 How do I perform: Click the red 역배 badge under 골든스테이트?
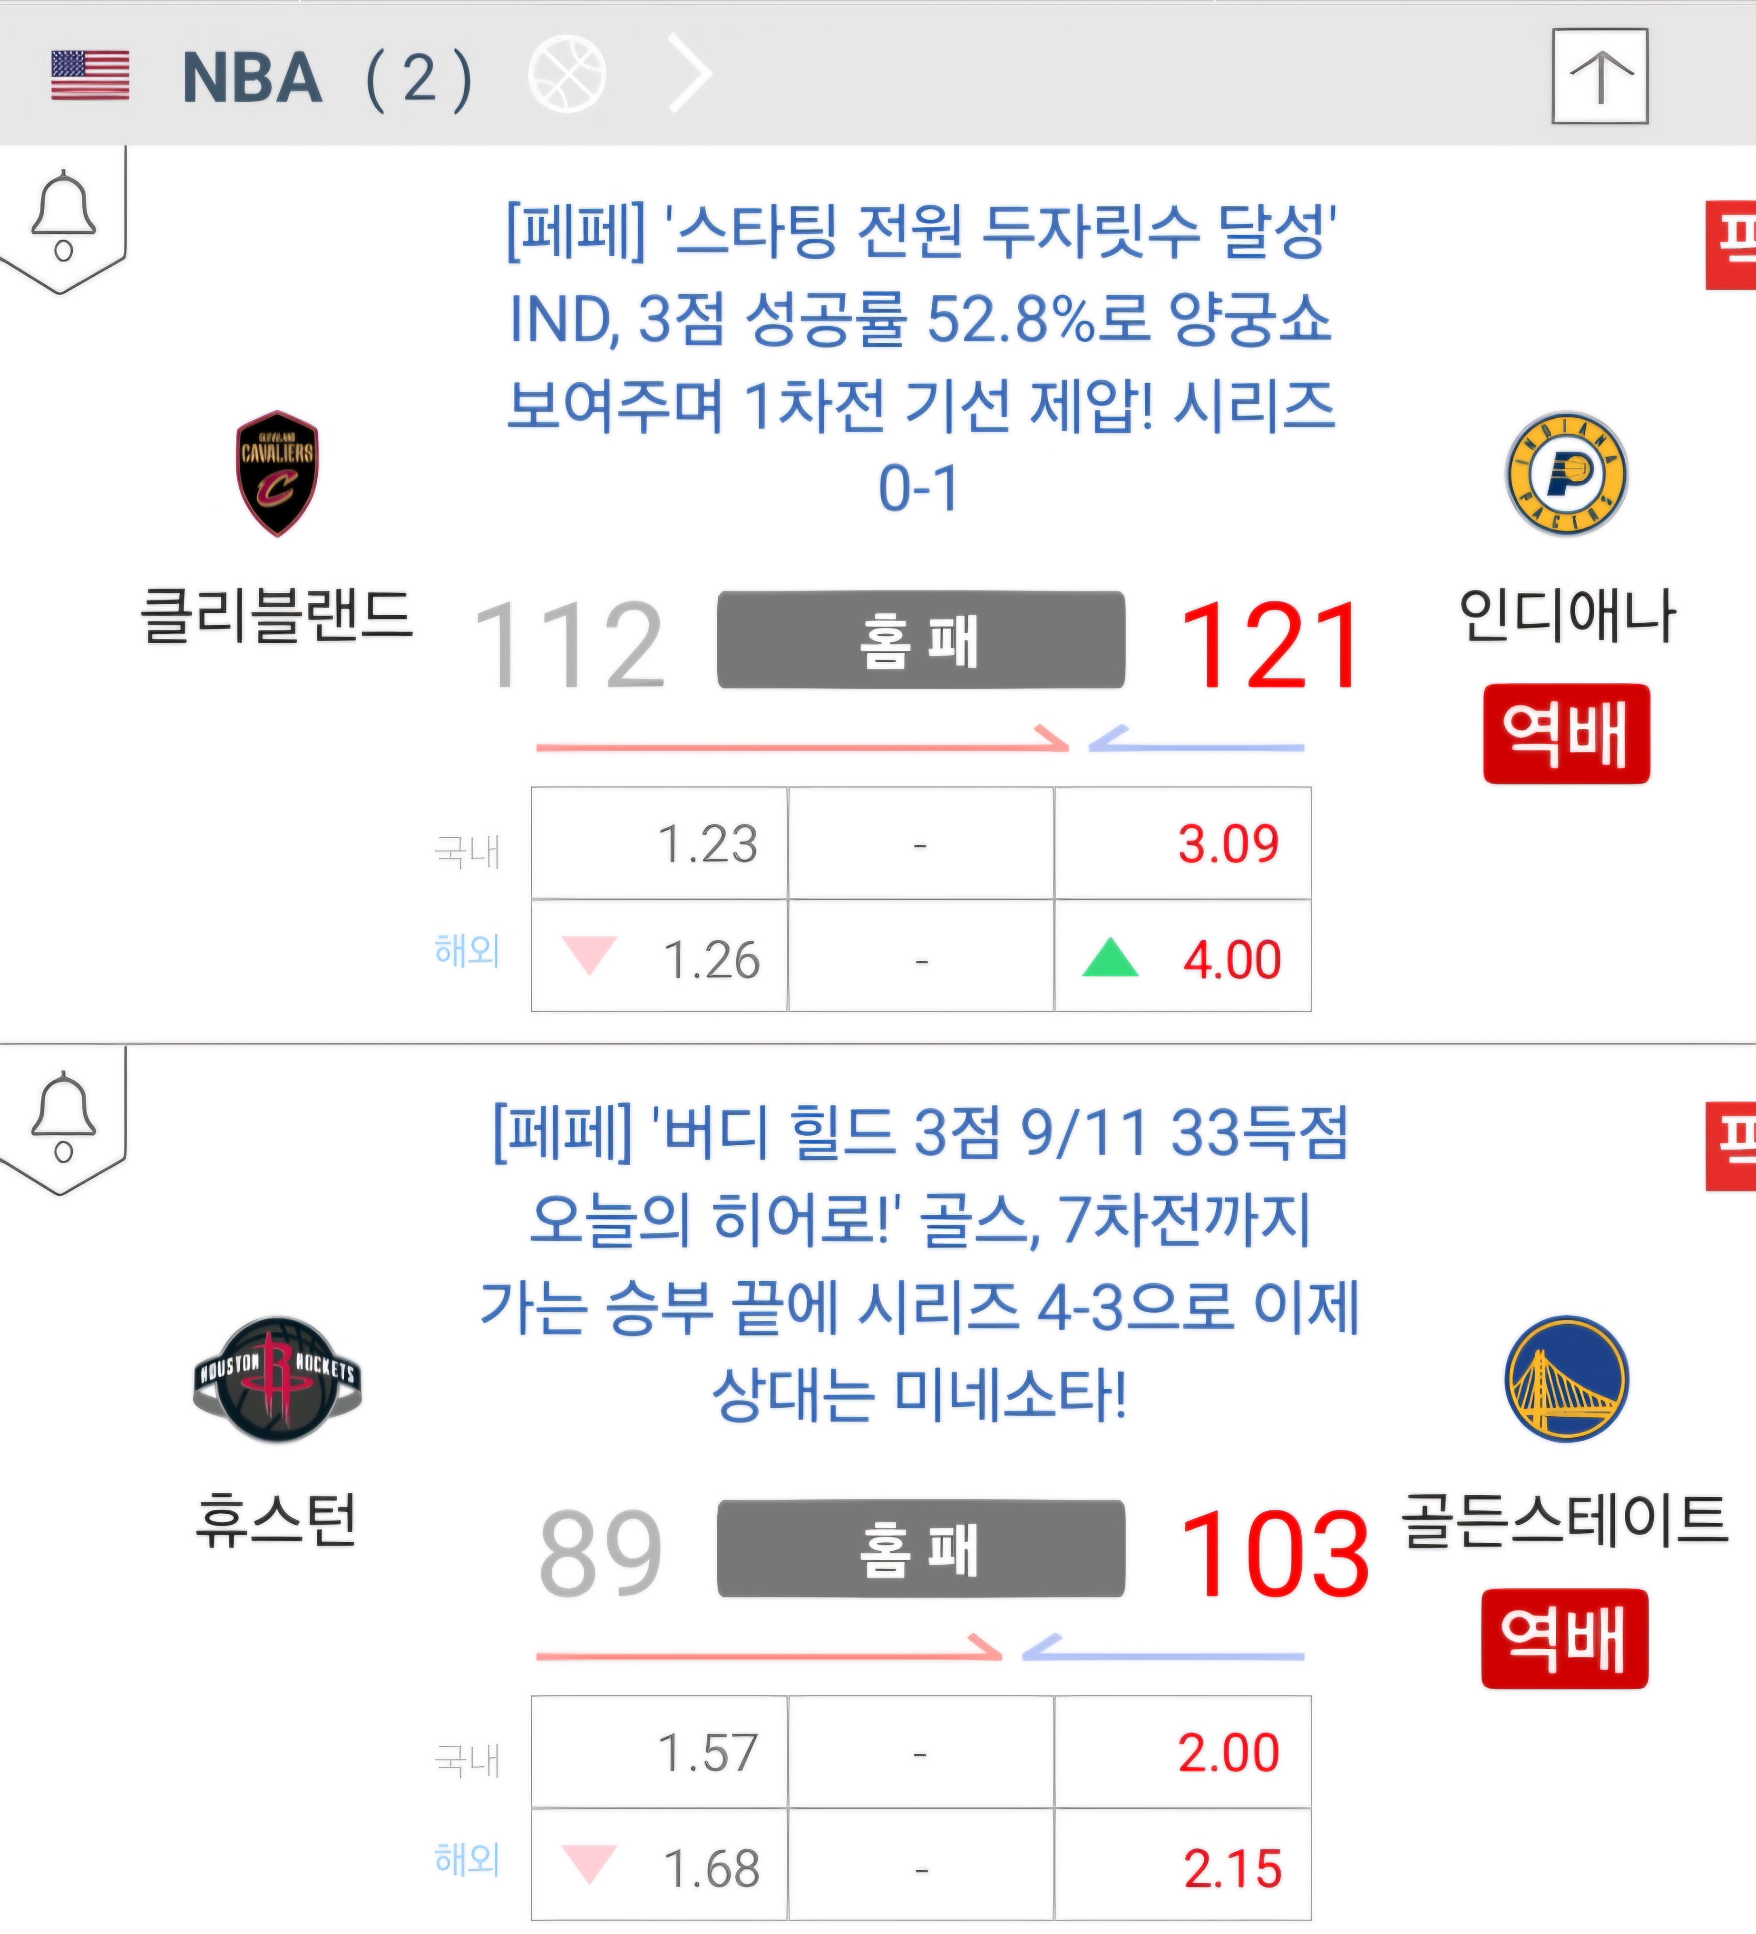1565,1638
